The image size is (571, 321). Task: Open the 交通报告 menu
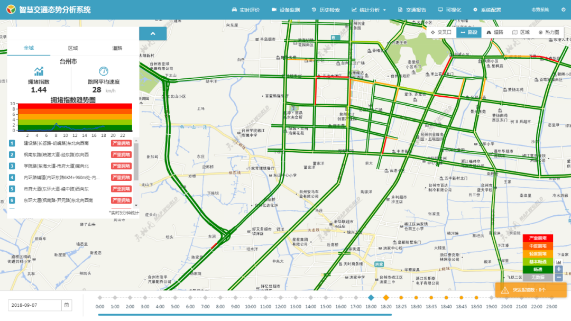(412, 10)
